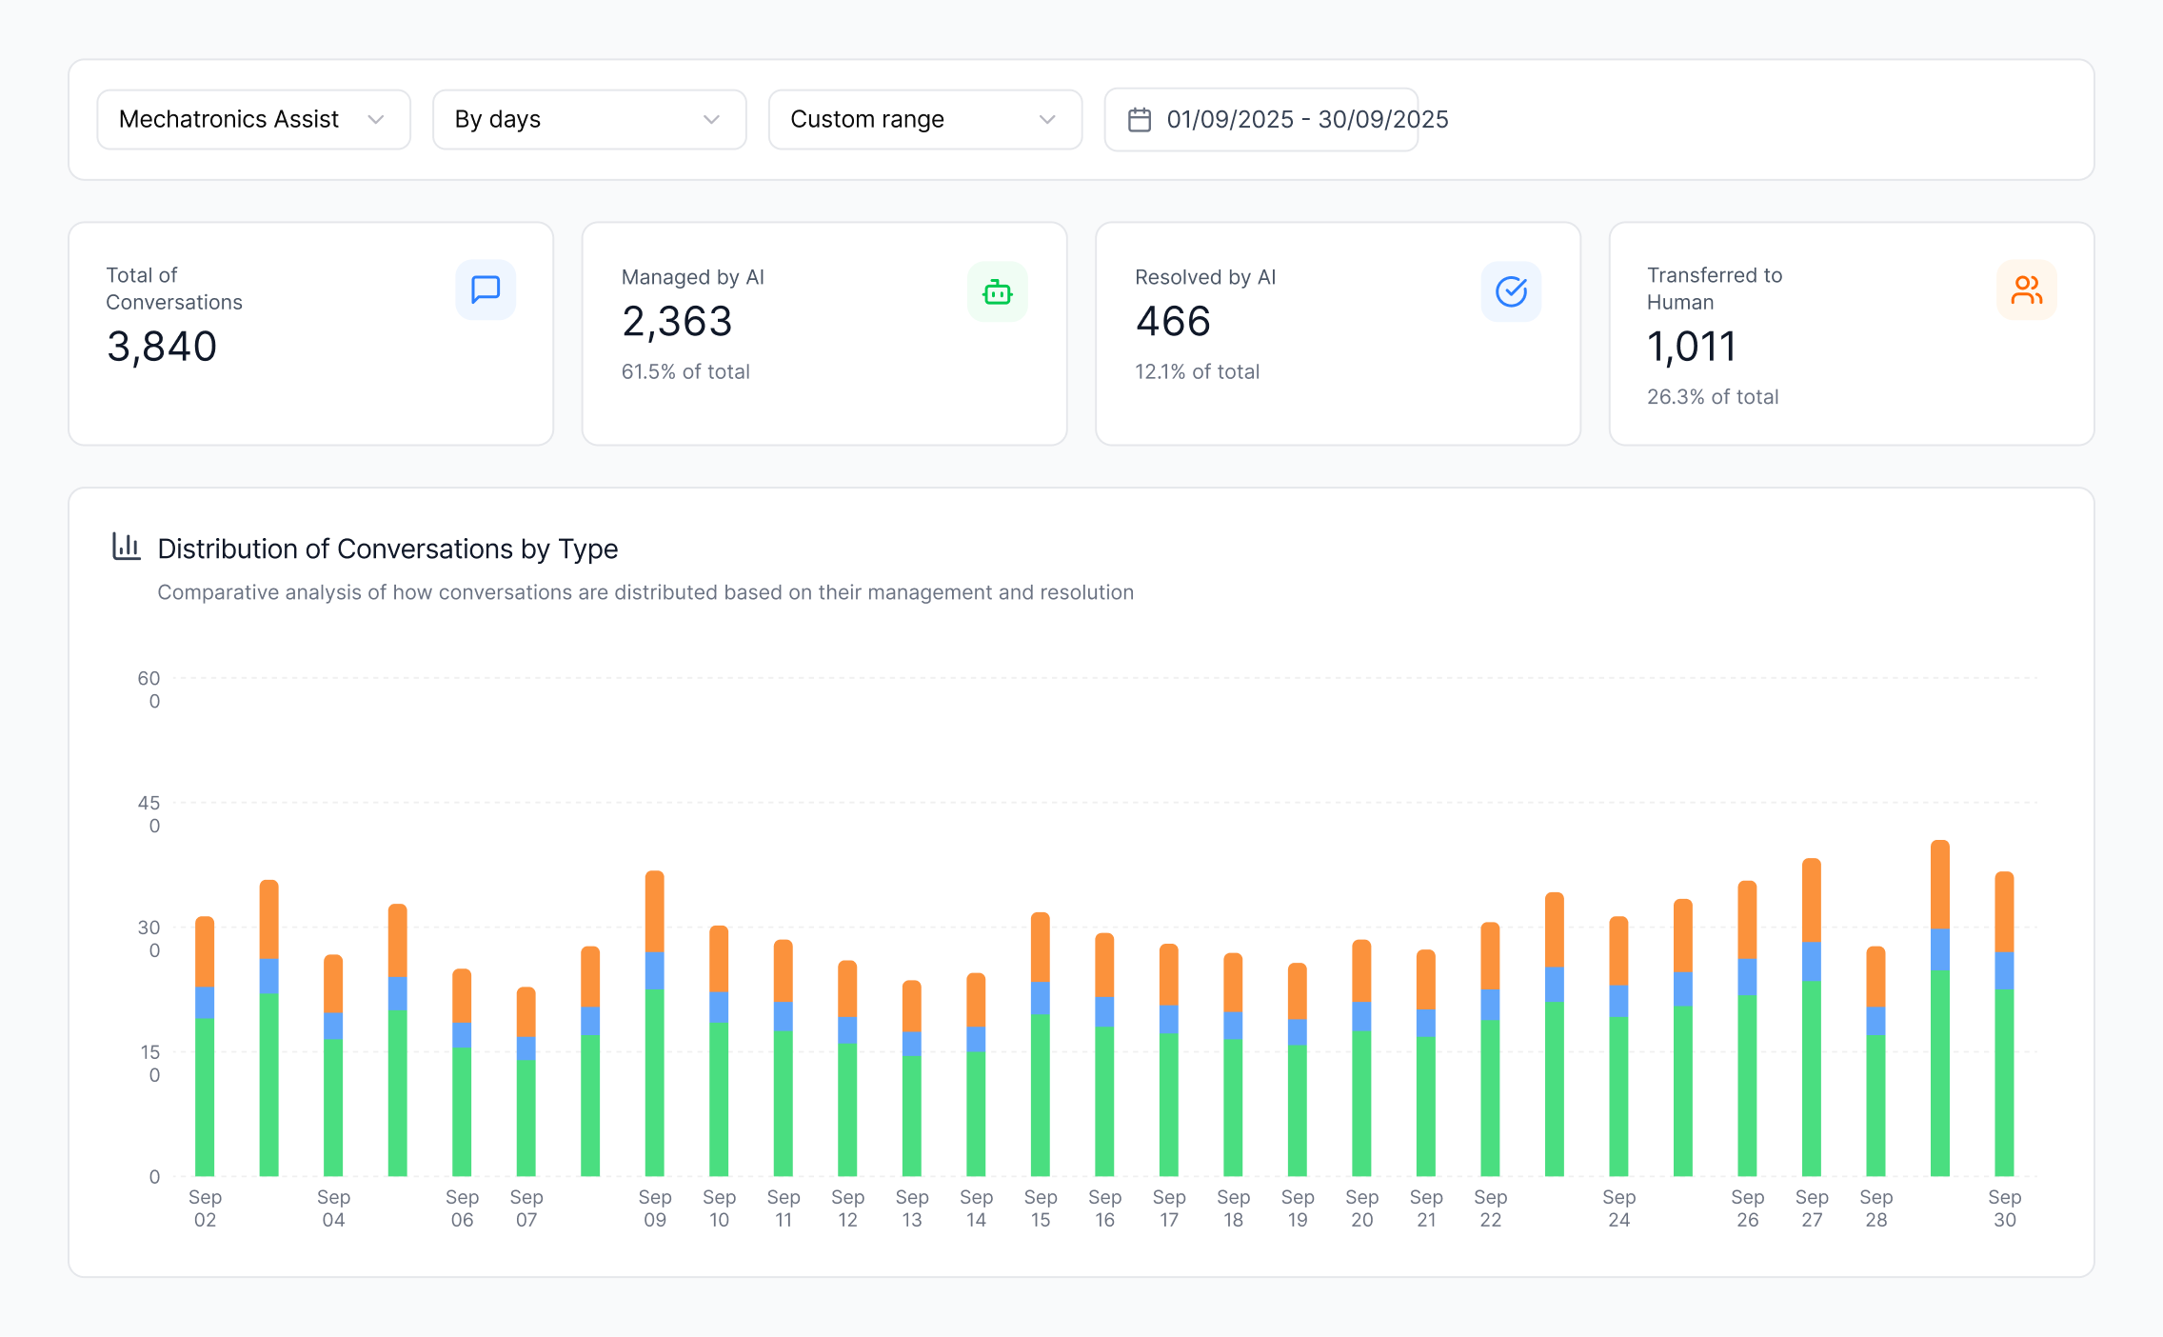Open the Custom range selector
Screen dimensions: 2163x1337
tap(924, 120)
